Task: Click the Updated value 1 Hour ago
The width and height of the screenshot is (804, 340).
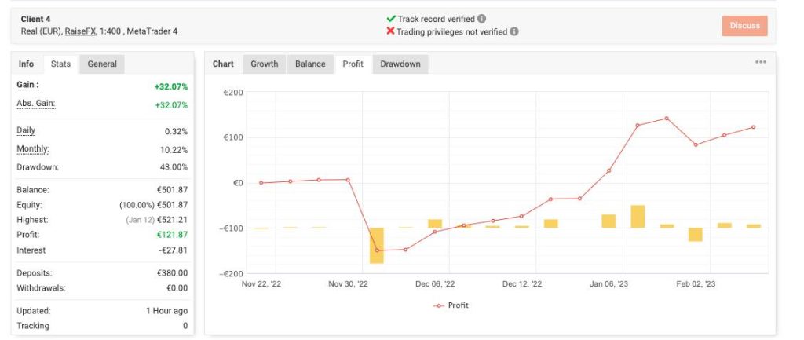Action: (167, 311)
